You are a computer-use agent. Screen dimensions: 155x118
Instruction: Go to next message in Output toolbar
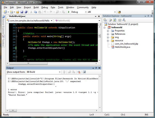point(74,72)
